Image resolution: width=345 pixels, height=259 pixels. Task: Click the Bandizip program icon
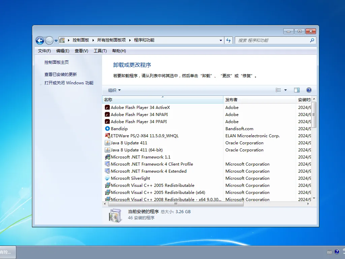click(x=107, y=128)
